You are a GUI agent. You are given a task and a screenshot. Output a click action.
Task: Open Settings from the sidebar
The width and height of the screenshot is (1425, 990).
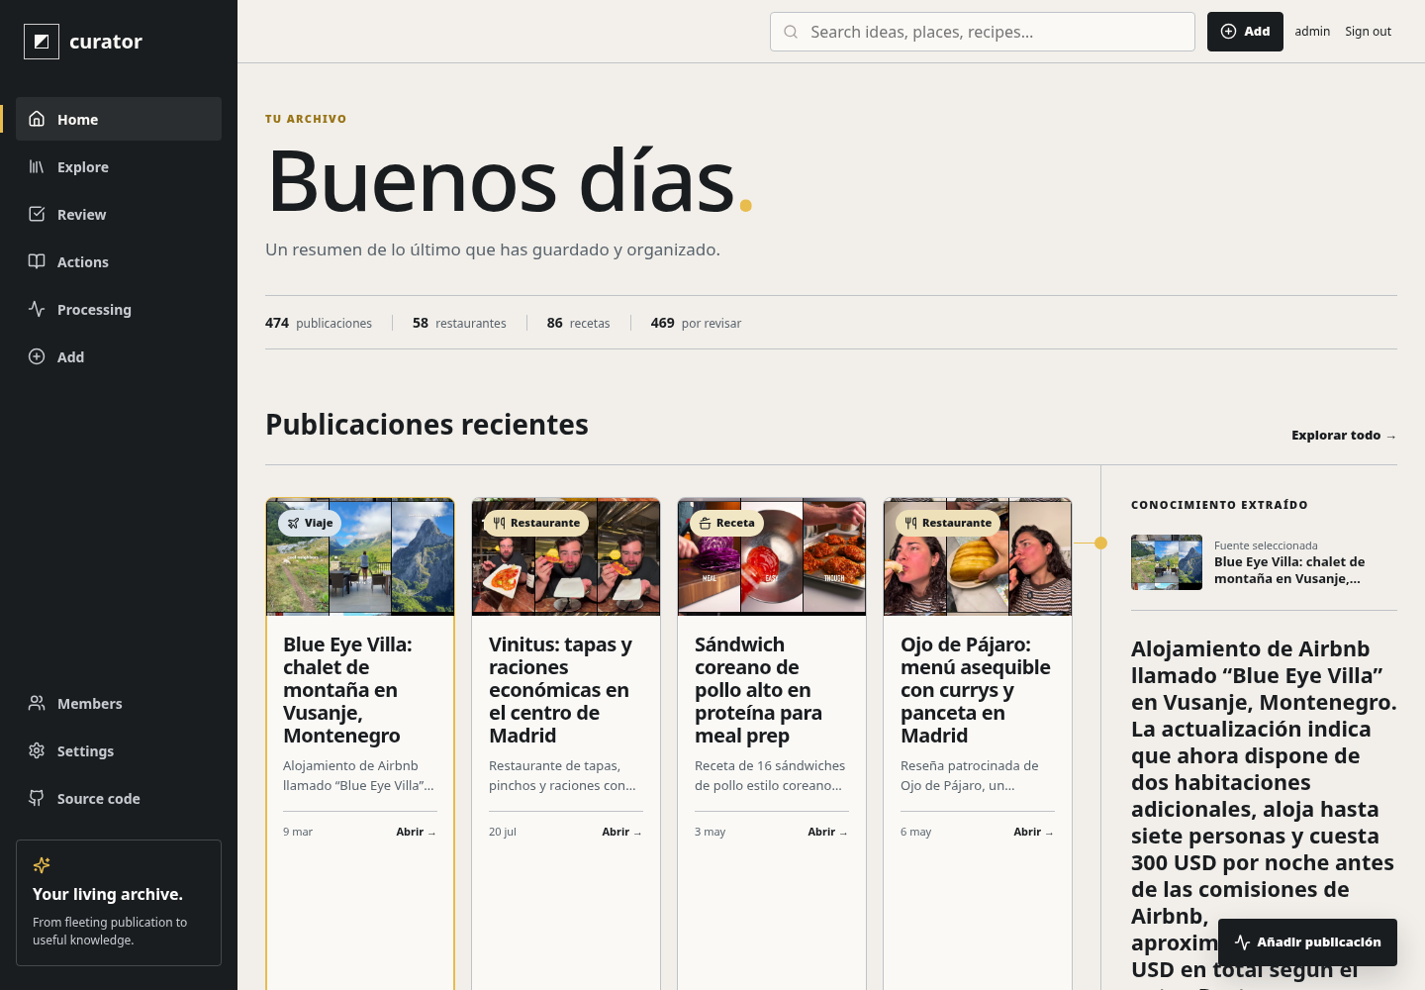(119, 750)
